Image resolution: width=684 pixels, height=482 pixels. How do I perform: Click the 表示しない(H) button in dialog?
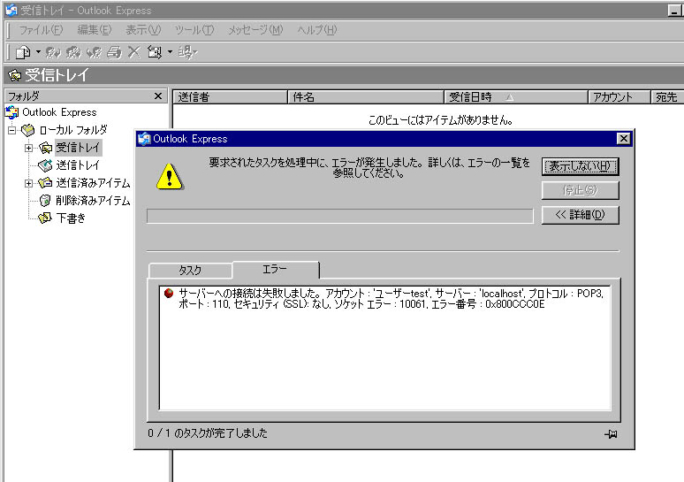pyautogui.click(x=581, y=166)
